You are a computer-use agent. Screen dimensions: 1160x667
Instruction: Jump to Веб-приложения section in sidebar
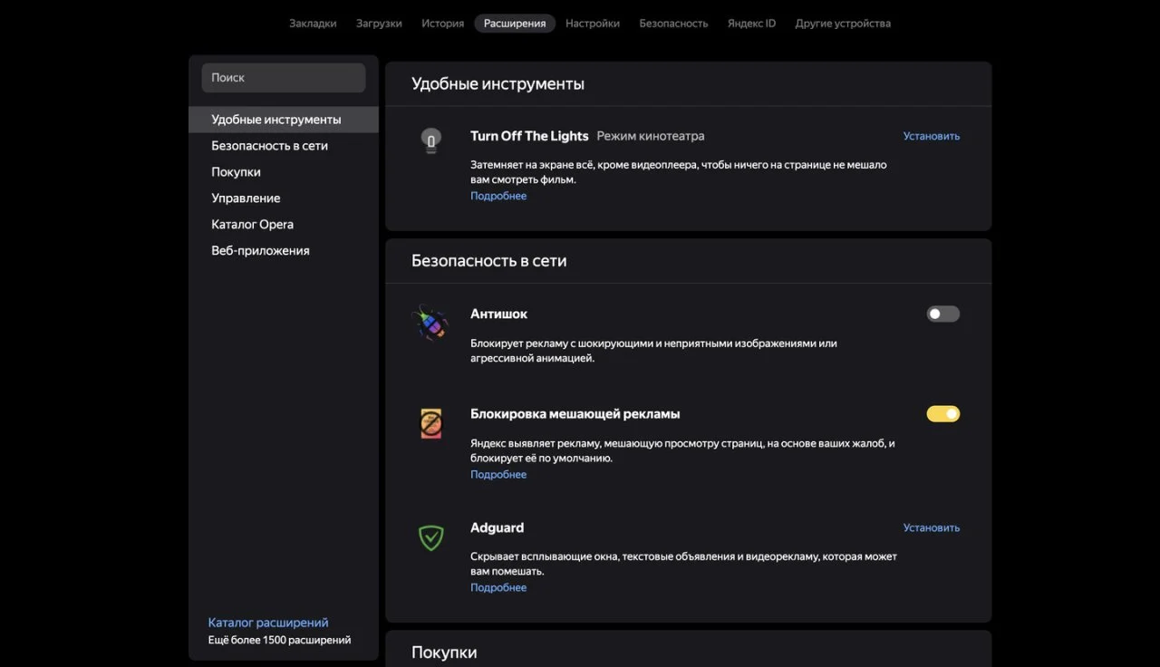pos(260,251)
